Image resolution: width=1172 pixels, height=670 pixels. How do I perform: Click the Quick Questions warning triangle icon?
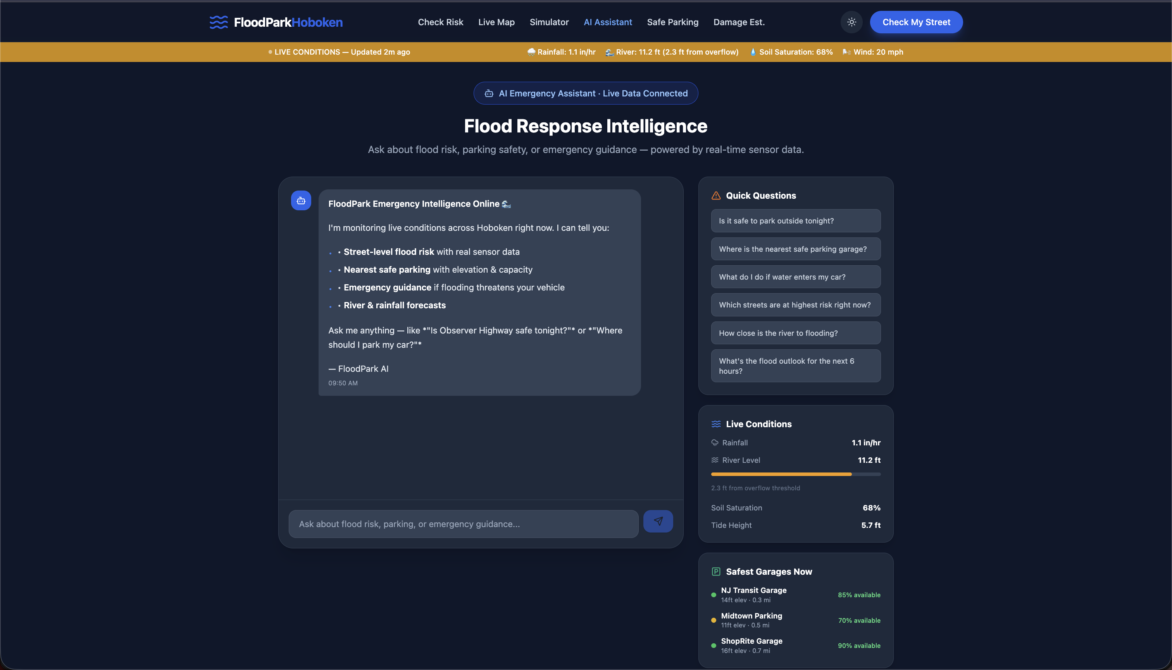tap(716, 196)
